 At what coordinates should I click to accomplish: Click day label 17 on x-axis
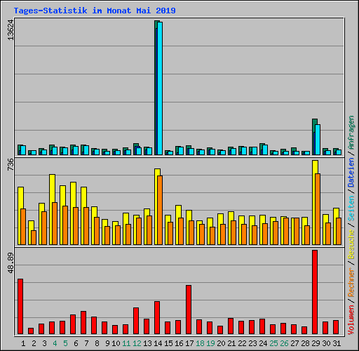tap(189, 343)
